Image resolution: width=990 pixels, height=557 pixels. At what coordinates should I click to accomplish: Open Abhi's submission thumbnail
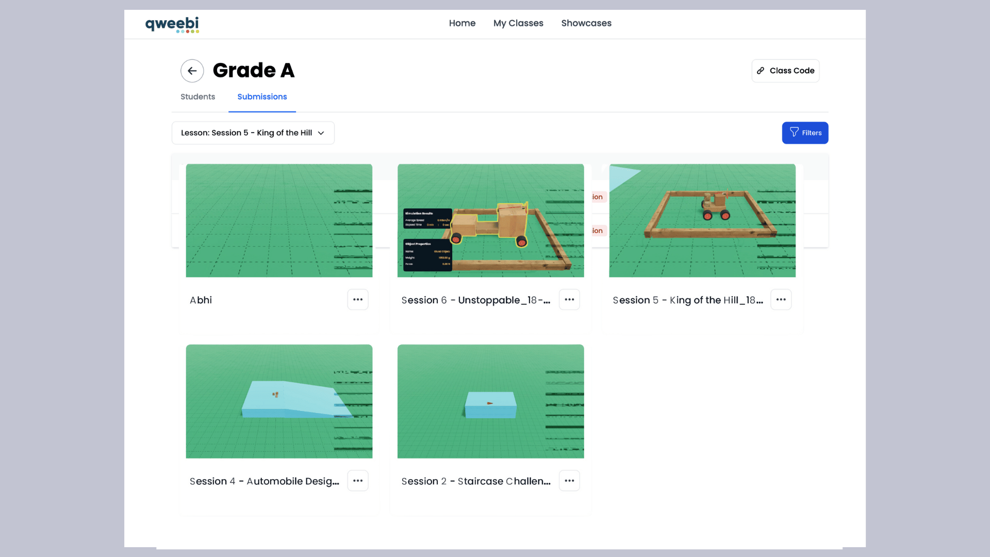(279, 221)
